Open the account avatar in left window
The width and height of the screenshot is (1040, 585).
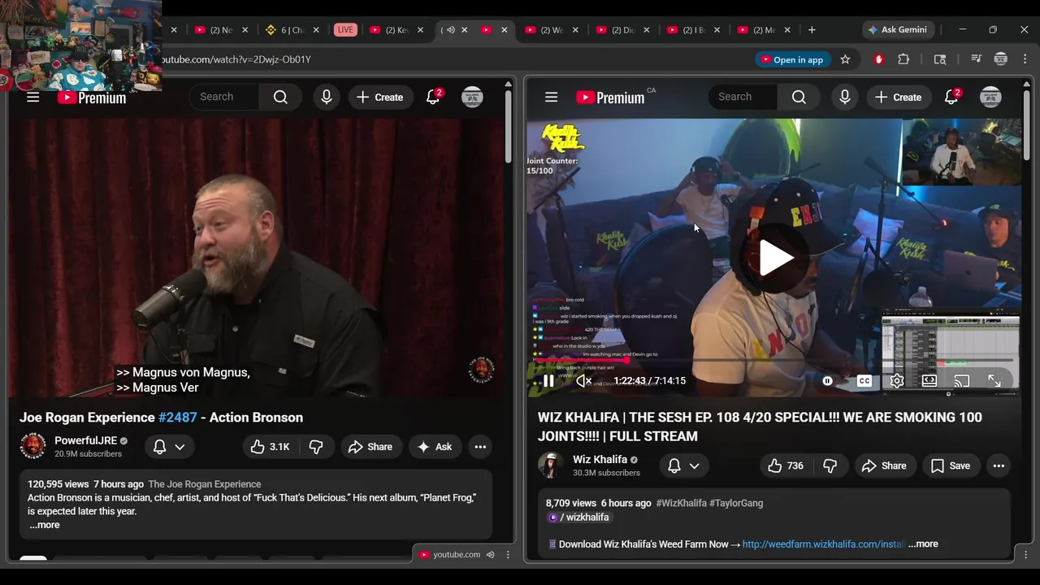click(472, 97)
